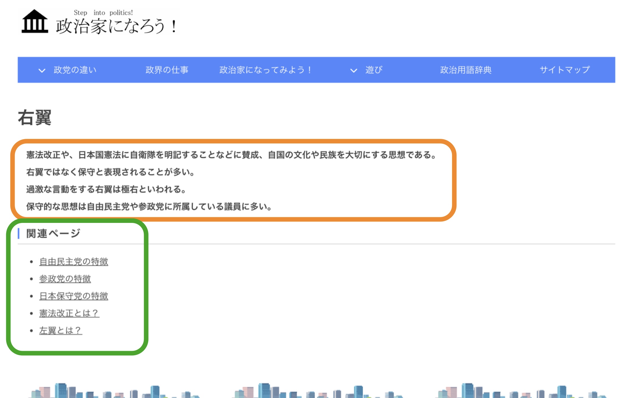
Task: Open the 遊び menu item
Action: (x=374, y=70)
